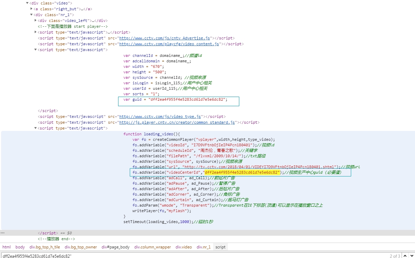
Task: Click the line var height = "500"
Action: click(x=145, y=72)
